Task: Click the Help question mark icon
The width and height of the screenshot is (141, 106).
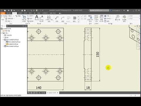Action: click(x=128, y=11)
